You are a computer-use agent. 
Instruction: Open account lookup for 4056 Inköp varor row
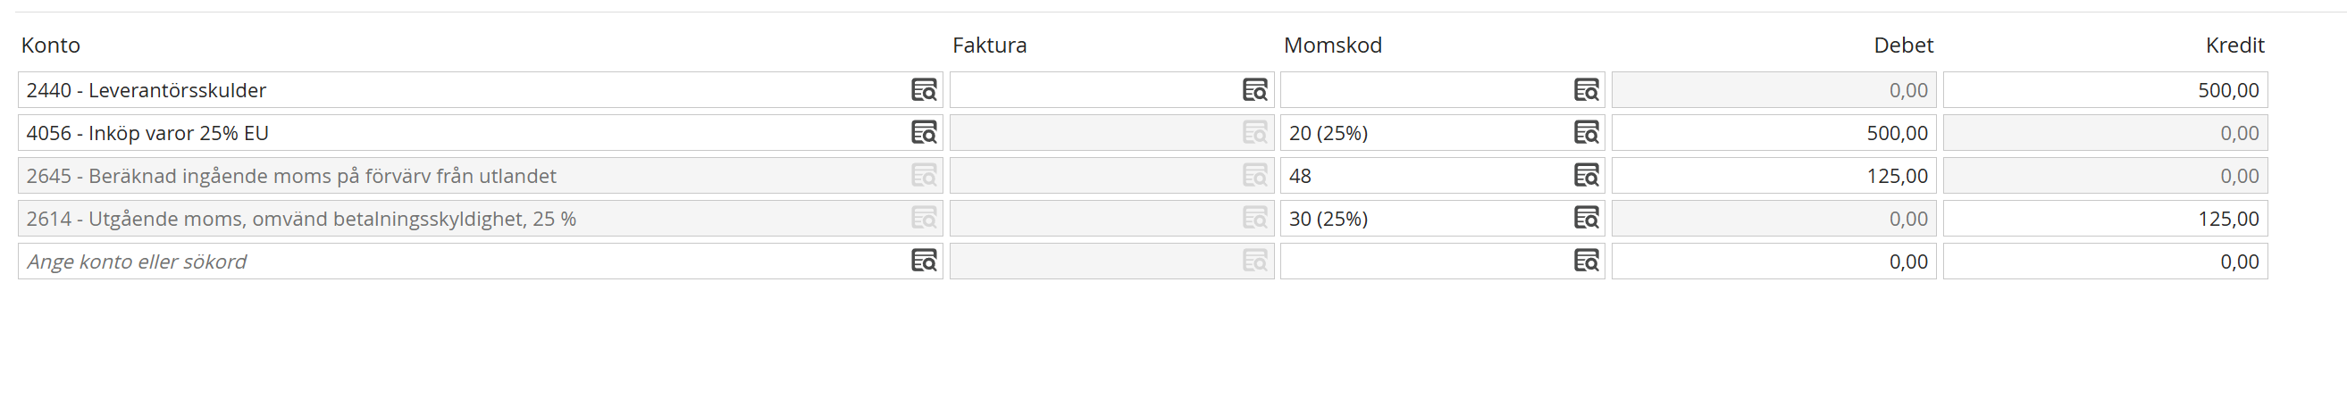(x=924, y=133)
